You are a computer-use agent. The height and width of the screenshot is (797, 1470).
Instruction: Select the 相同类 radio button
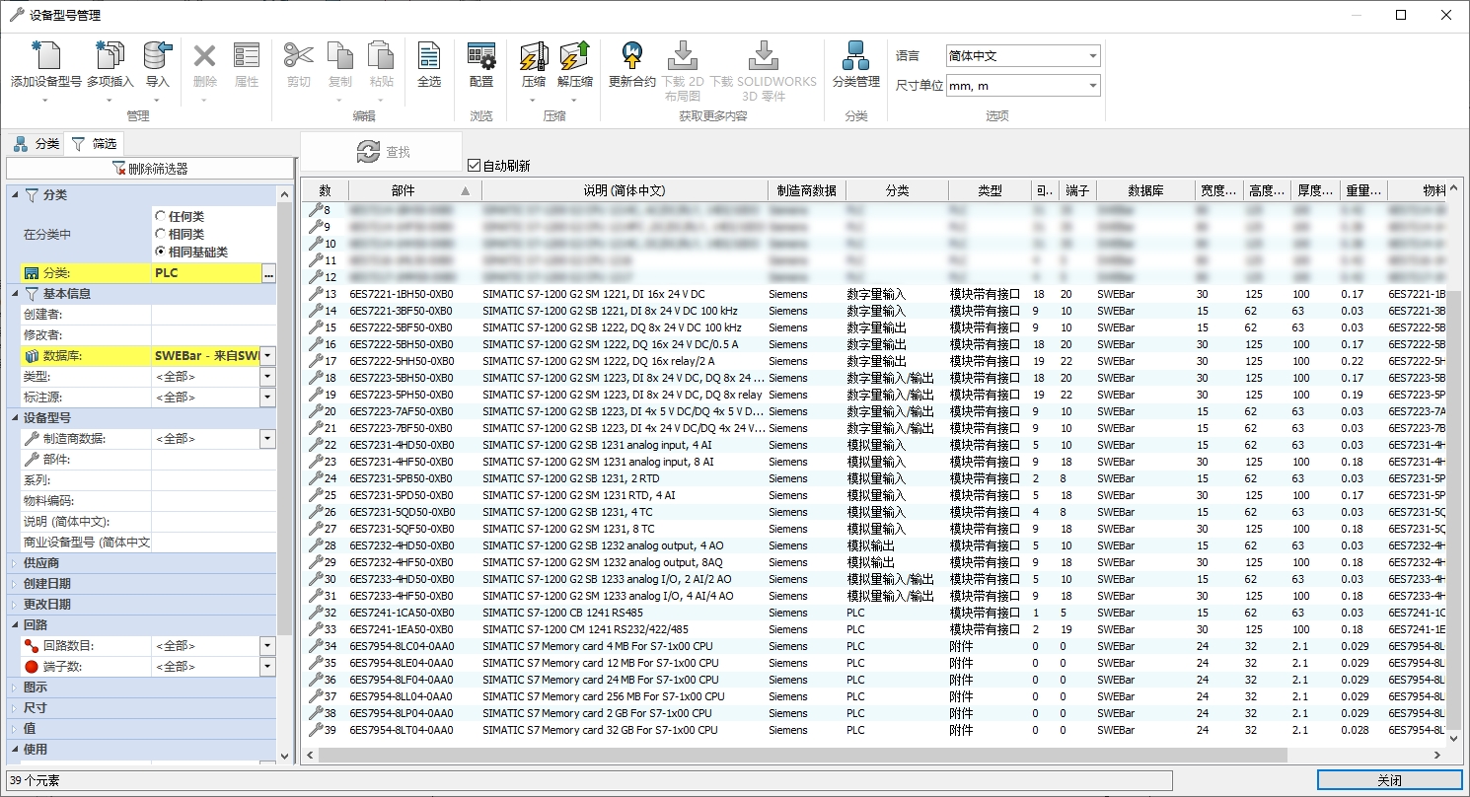160,234
